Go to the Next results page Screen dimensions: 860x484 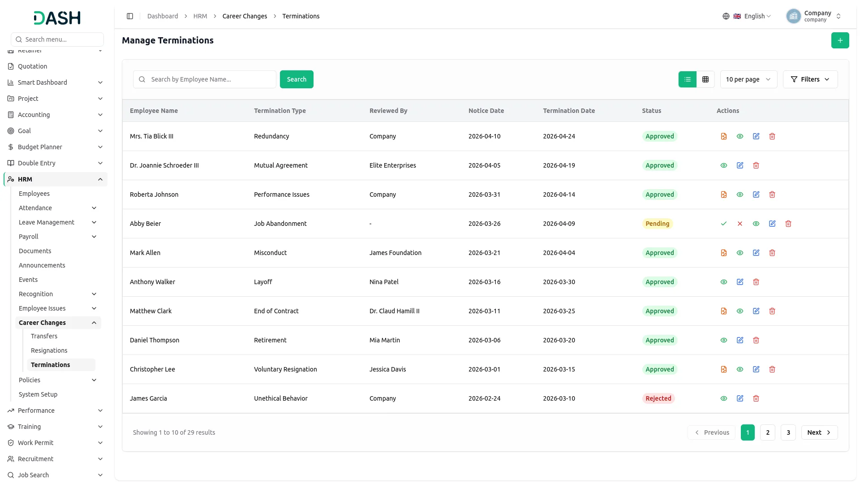(819, 432)
